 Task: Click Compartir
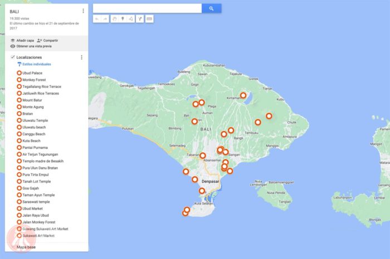pyautogui.click(x=47, y=41)
